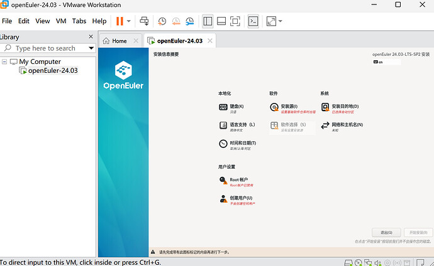This screenshot has height=266, width=434.
Task: Toggle the thumbnail bar view button
Action: pos(221,21)
